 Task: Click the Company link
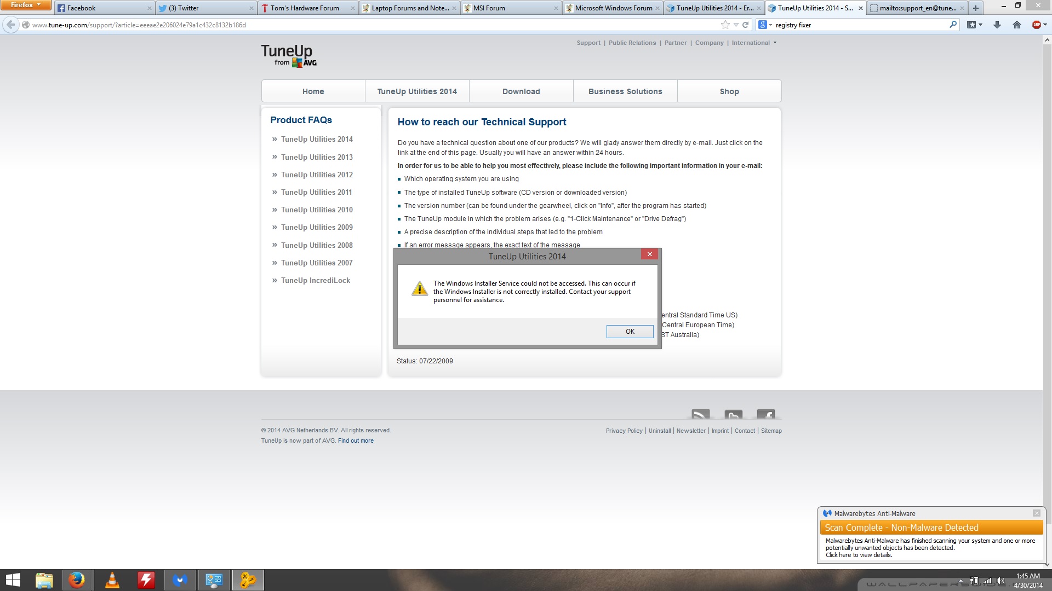pyautogui.click(x=709, y=43)
